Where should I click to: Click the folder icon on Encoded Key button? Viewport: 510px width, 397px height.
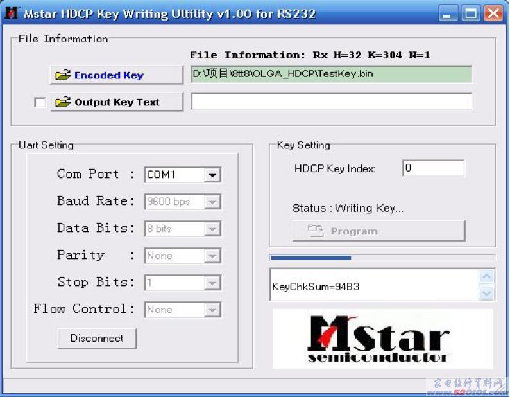click(x=63, y=75)
